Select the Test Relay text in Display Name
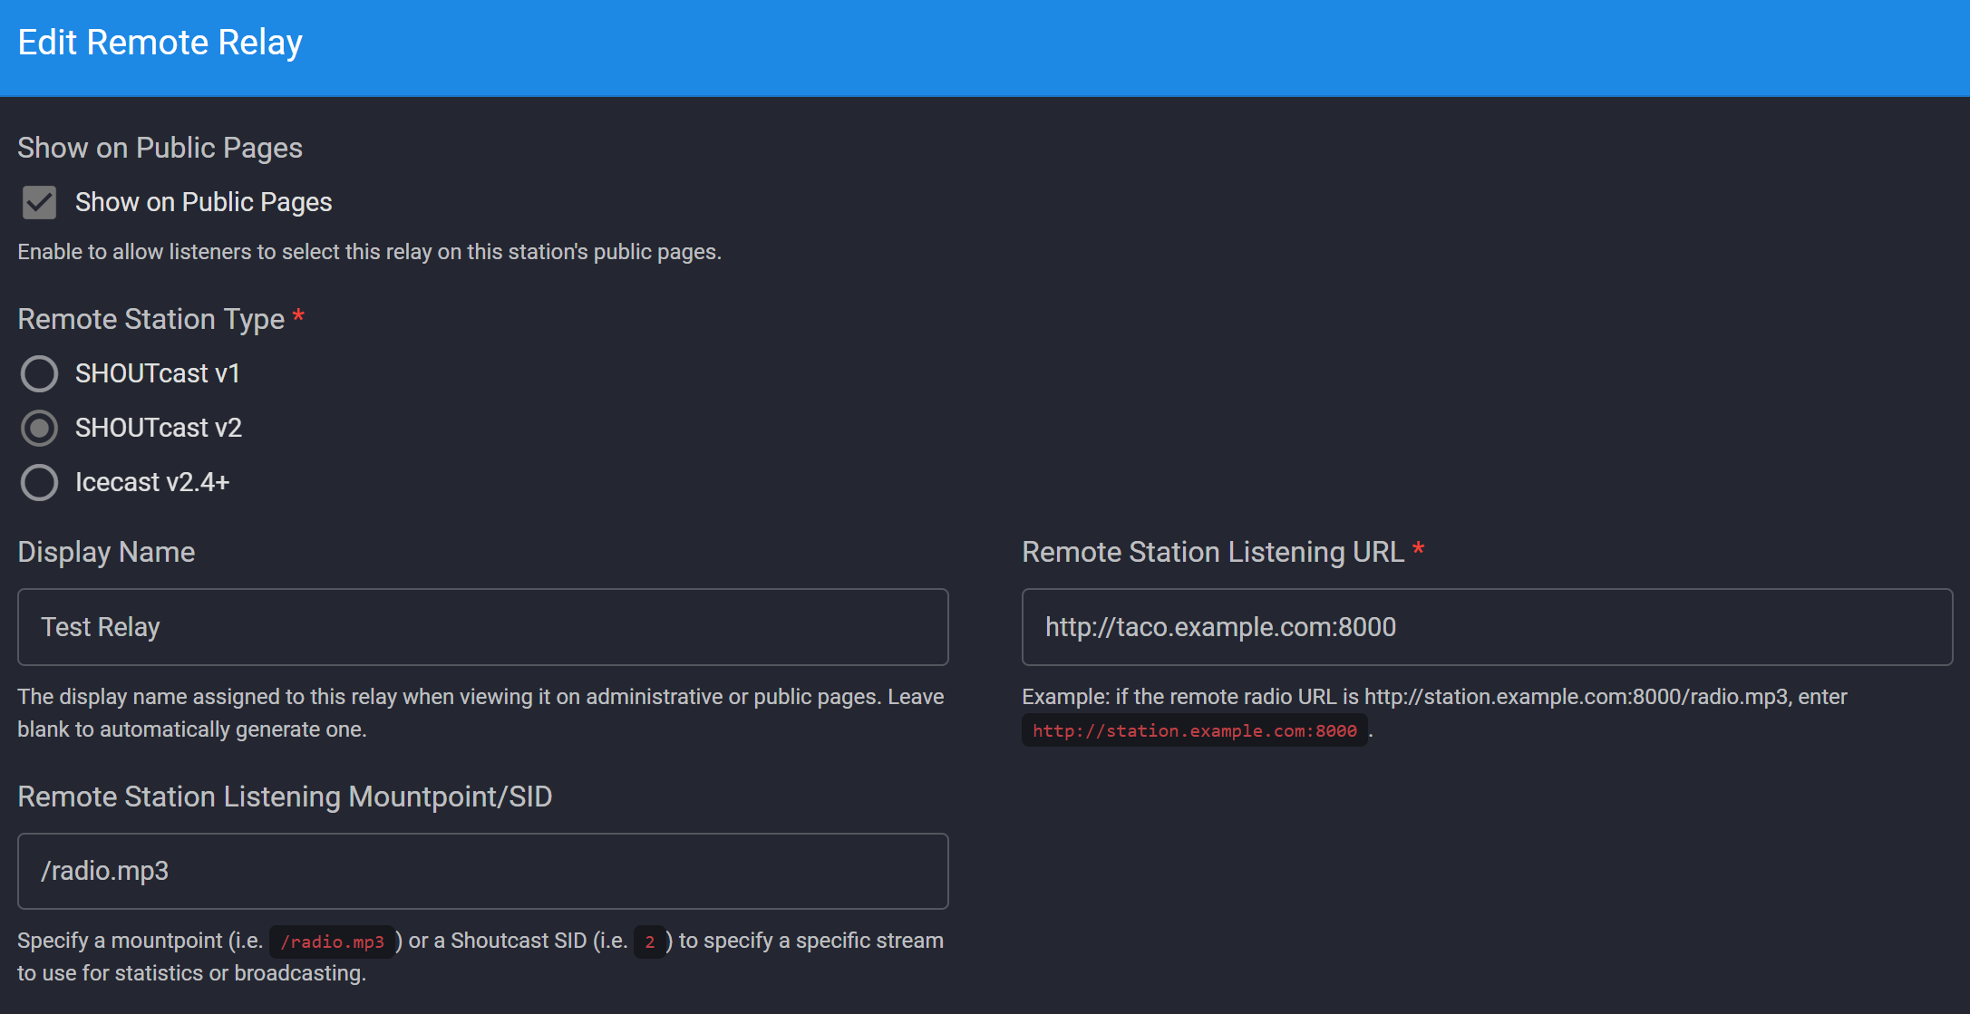 [100, 626]
